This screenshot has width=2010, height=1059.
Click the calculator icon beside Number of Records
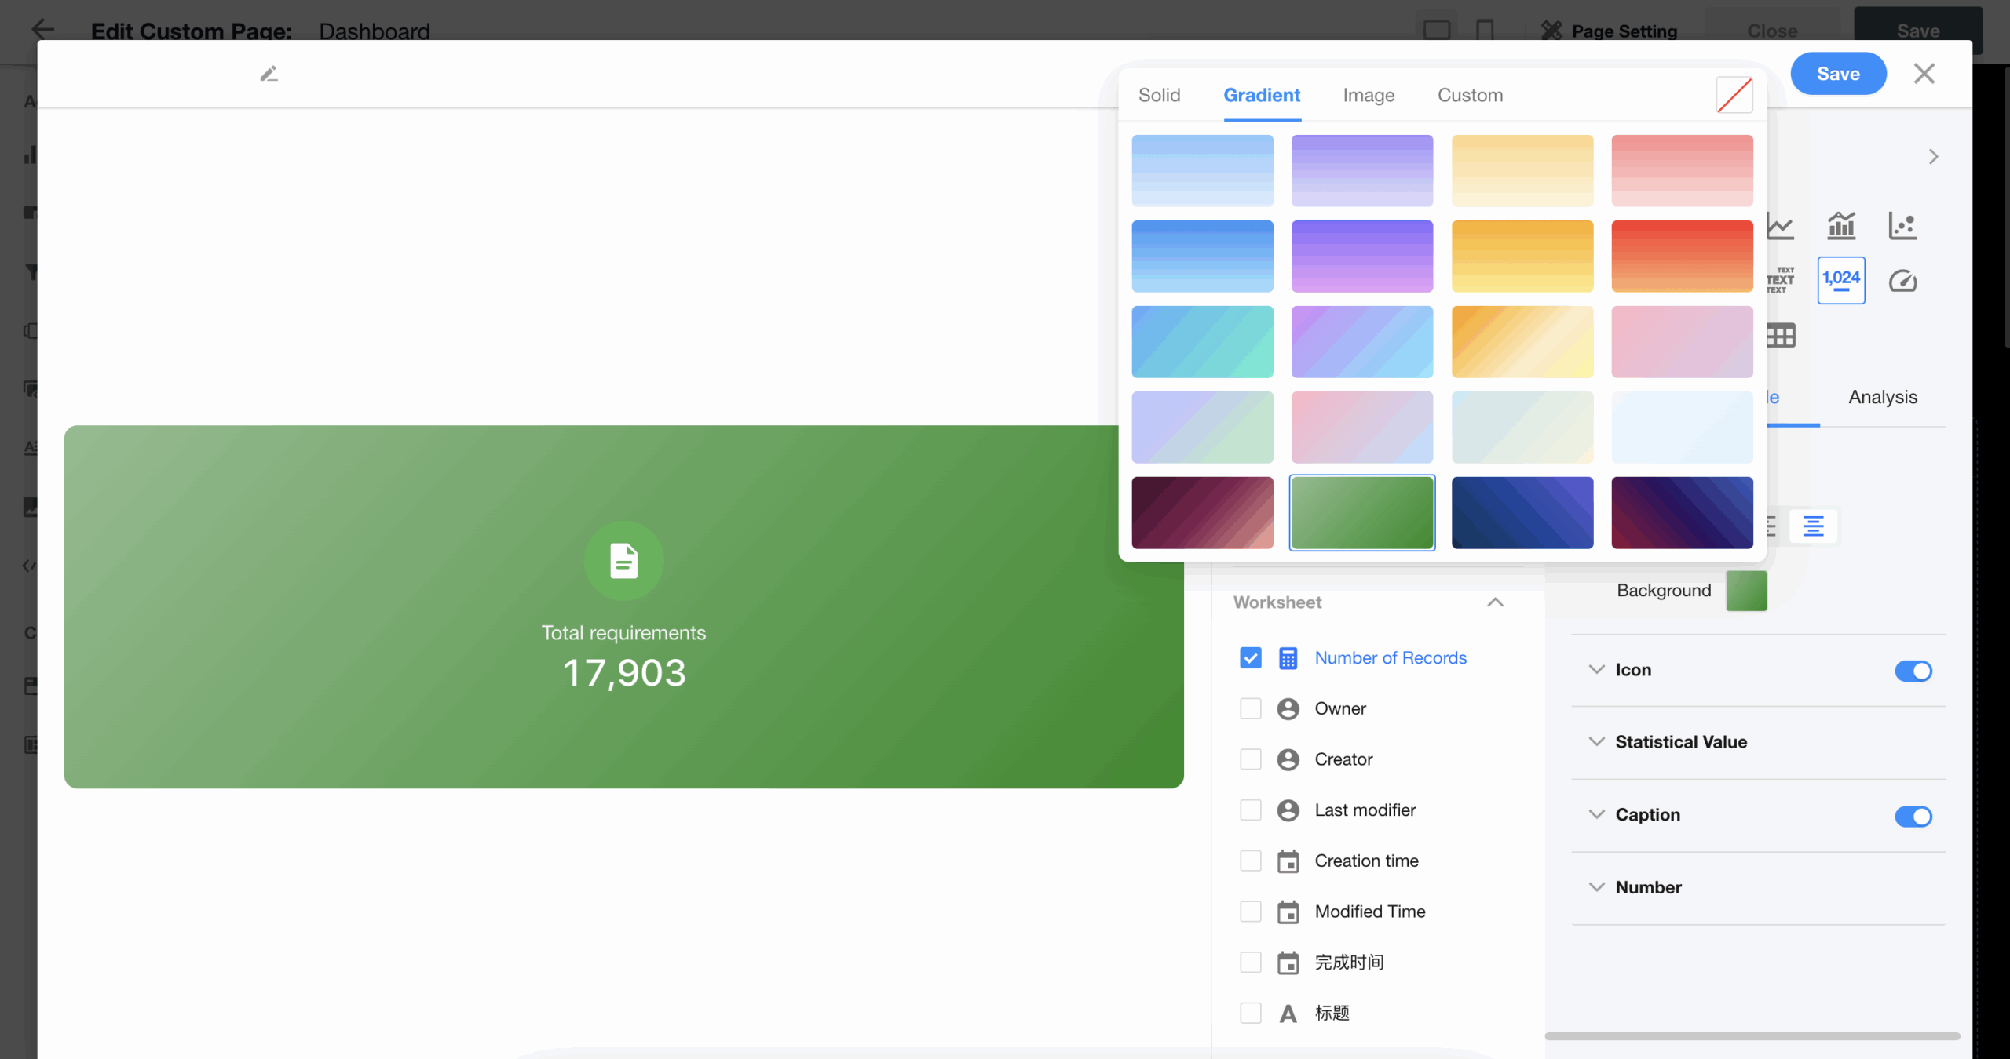tap(1288, 658)
